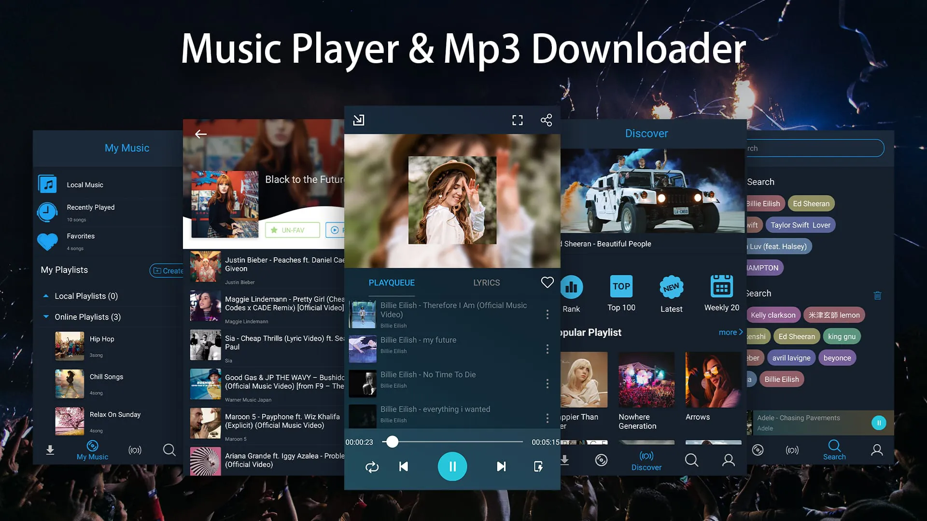
Task: Open Local Music from My Music menu
Action: (x=84, y=184)
